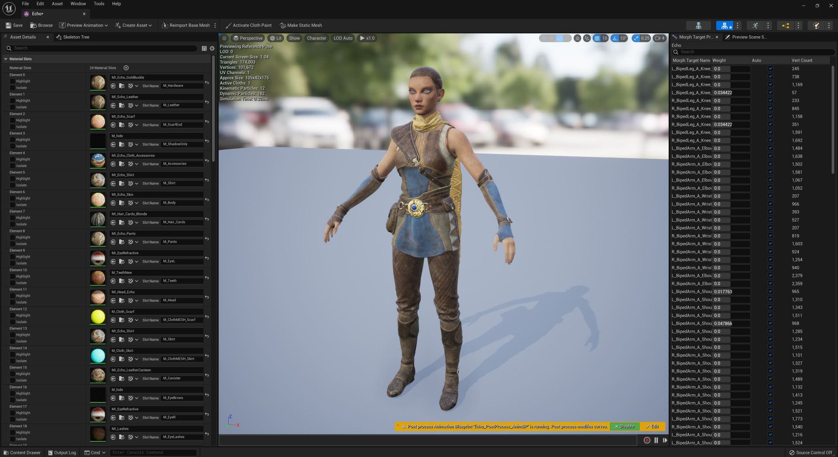Click the Browse asset icon
The height and width of the screenshot is (457, 838).
pyautogui.click(x=34, y=25)
